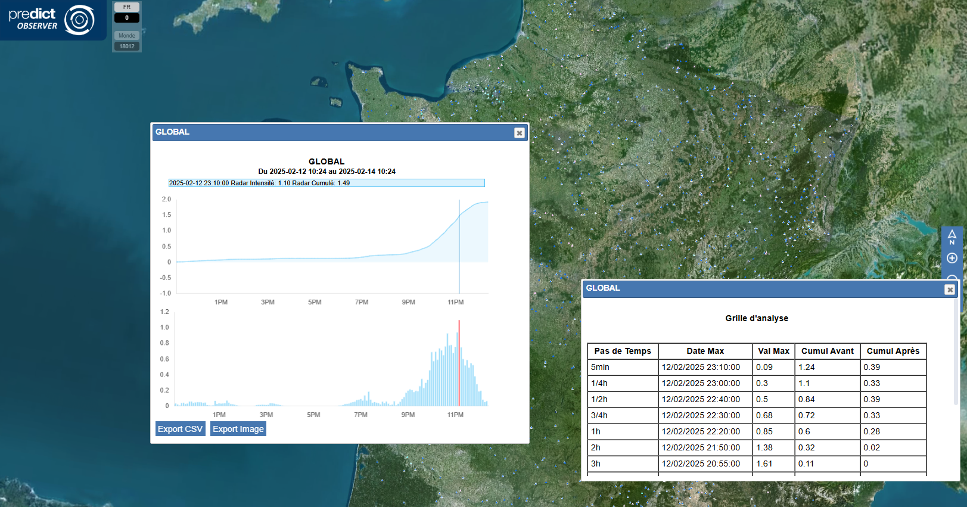Select the 5min row date 12/02/2025 23:10:00

click(x=701, y=367)
